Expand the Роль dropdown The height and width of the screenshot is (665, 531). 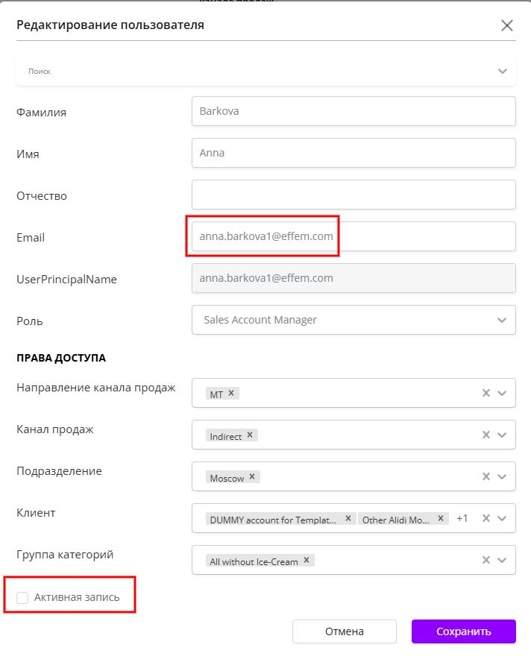click(501, 320)
